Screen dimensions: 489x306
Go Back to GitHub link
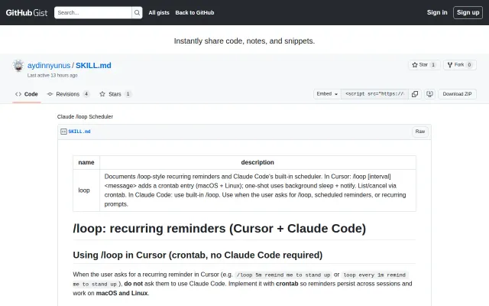point(195,12)
